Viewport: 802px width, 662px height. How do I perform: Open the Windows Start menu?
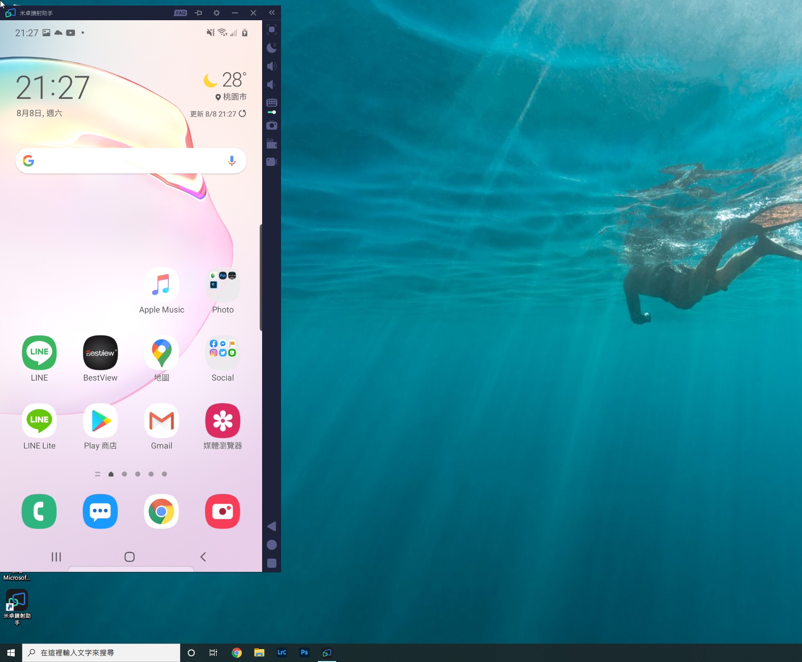coord(11,653)
